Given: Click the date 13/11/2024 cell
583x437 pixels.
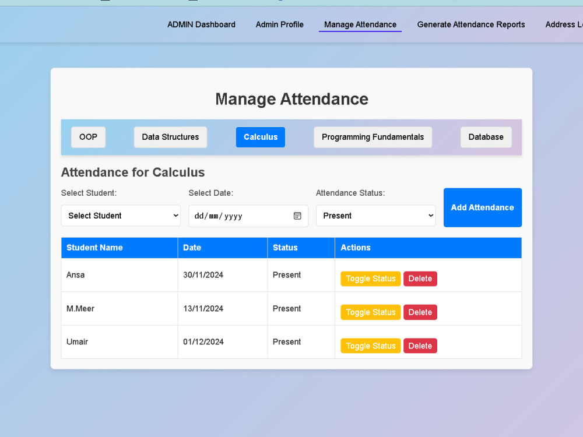Looking at the screenshot, I should (x=223, y=308).
